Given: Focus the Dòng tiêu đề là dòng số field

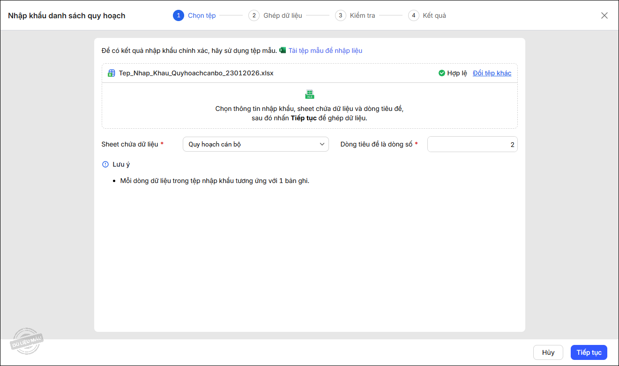Looking at the screenshot, I should click(x=472, y=145).
